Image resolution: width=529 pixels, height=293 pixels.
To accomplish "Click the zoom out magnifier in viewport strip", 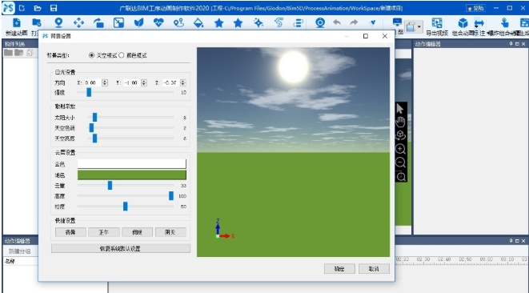I will coord(400,163).
